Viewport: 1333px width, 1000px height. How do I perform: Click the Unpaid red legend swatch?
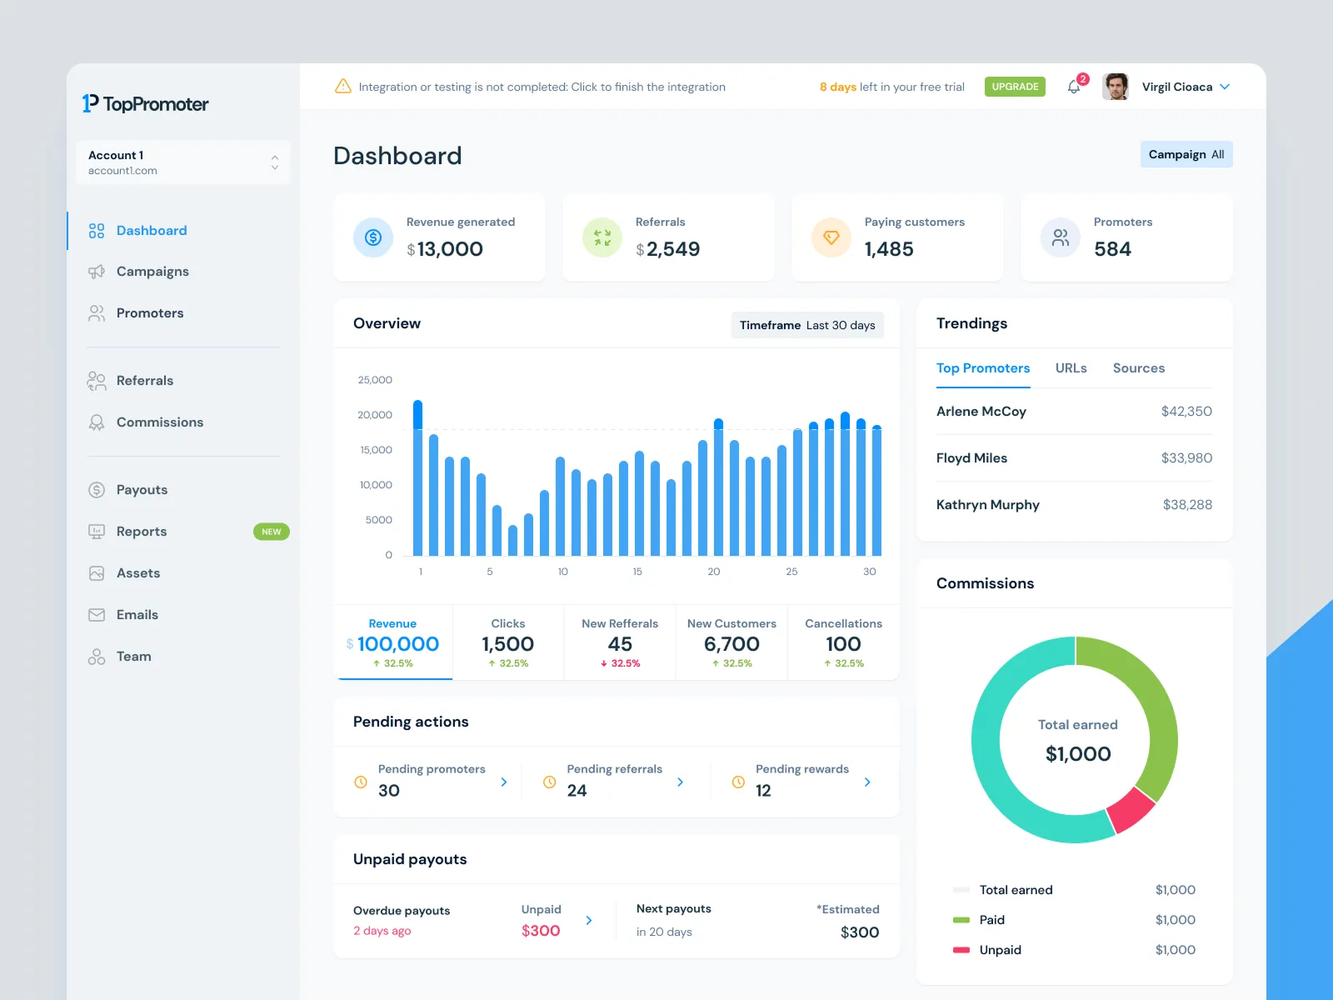click(x=961, y=950)
